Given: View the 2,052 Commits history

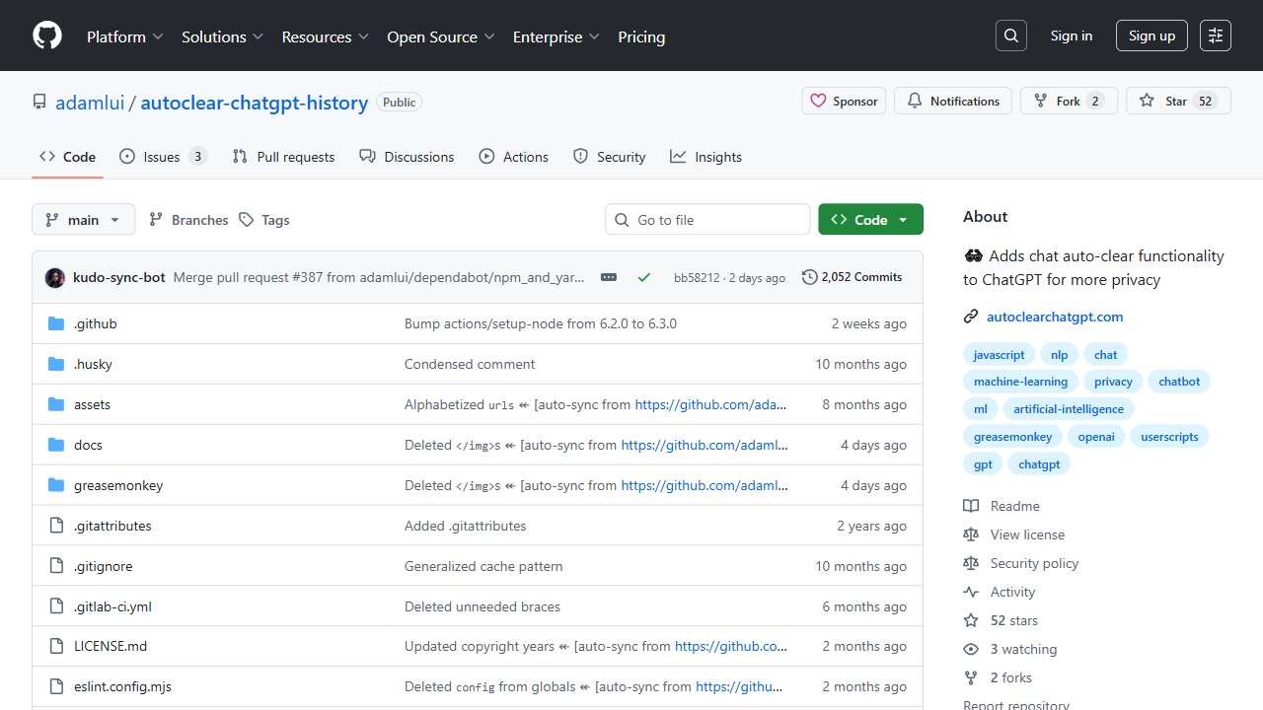Looking at the screenshot, I should [x=853, y=277].
